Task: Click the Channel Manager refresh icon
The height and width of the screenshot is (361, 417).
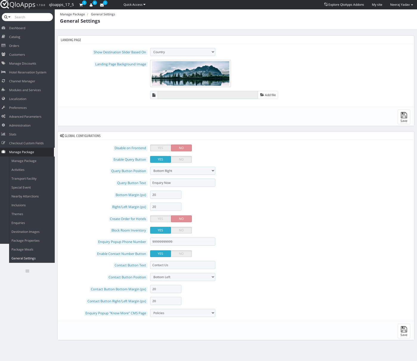Action: 4,81
